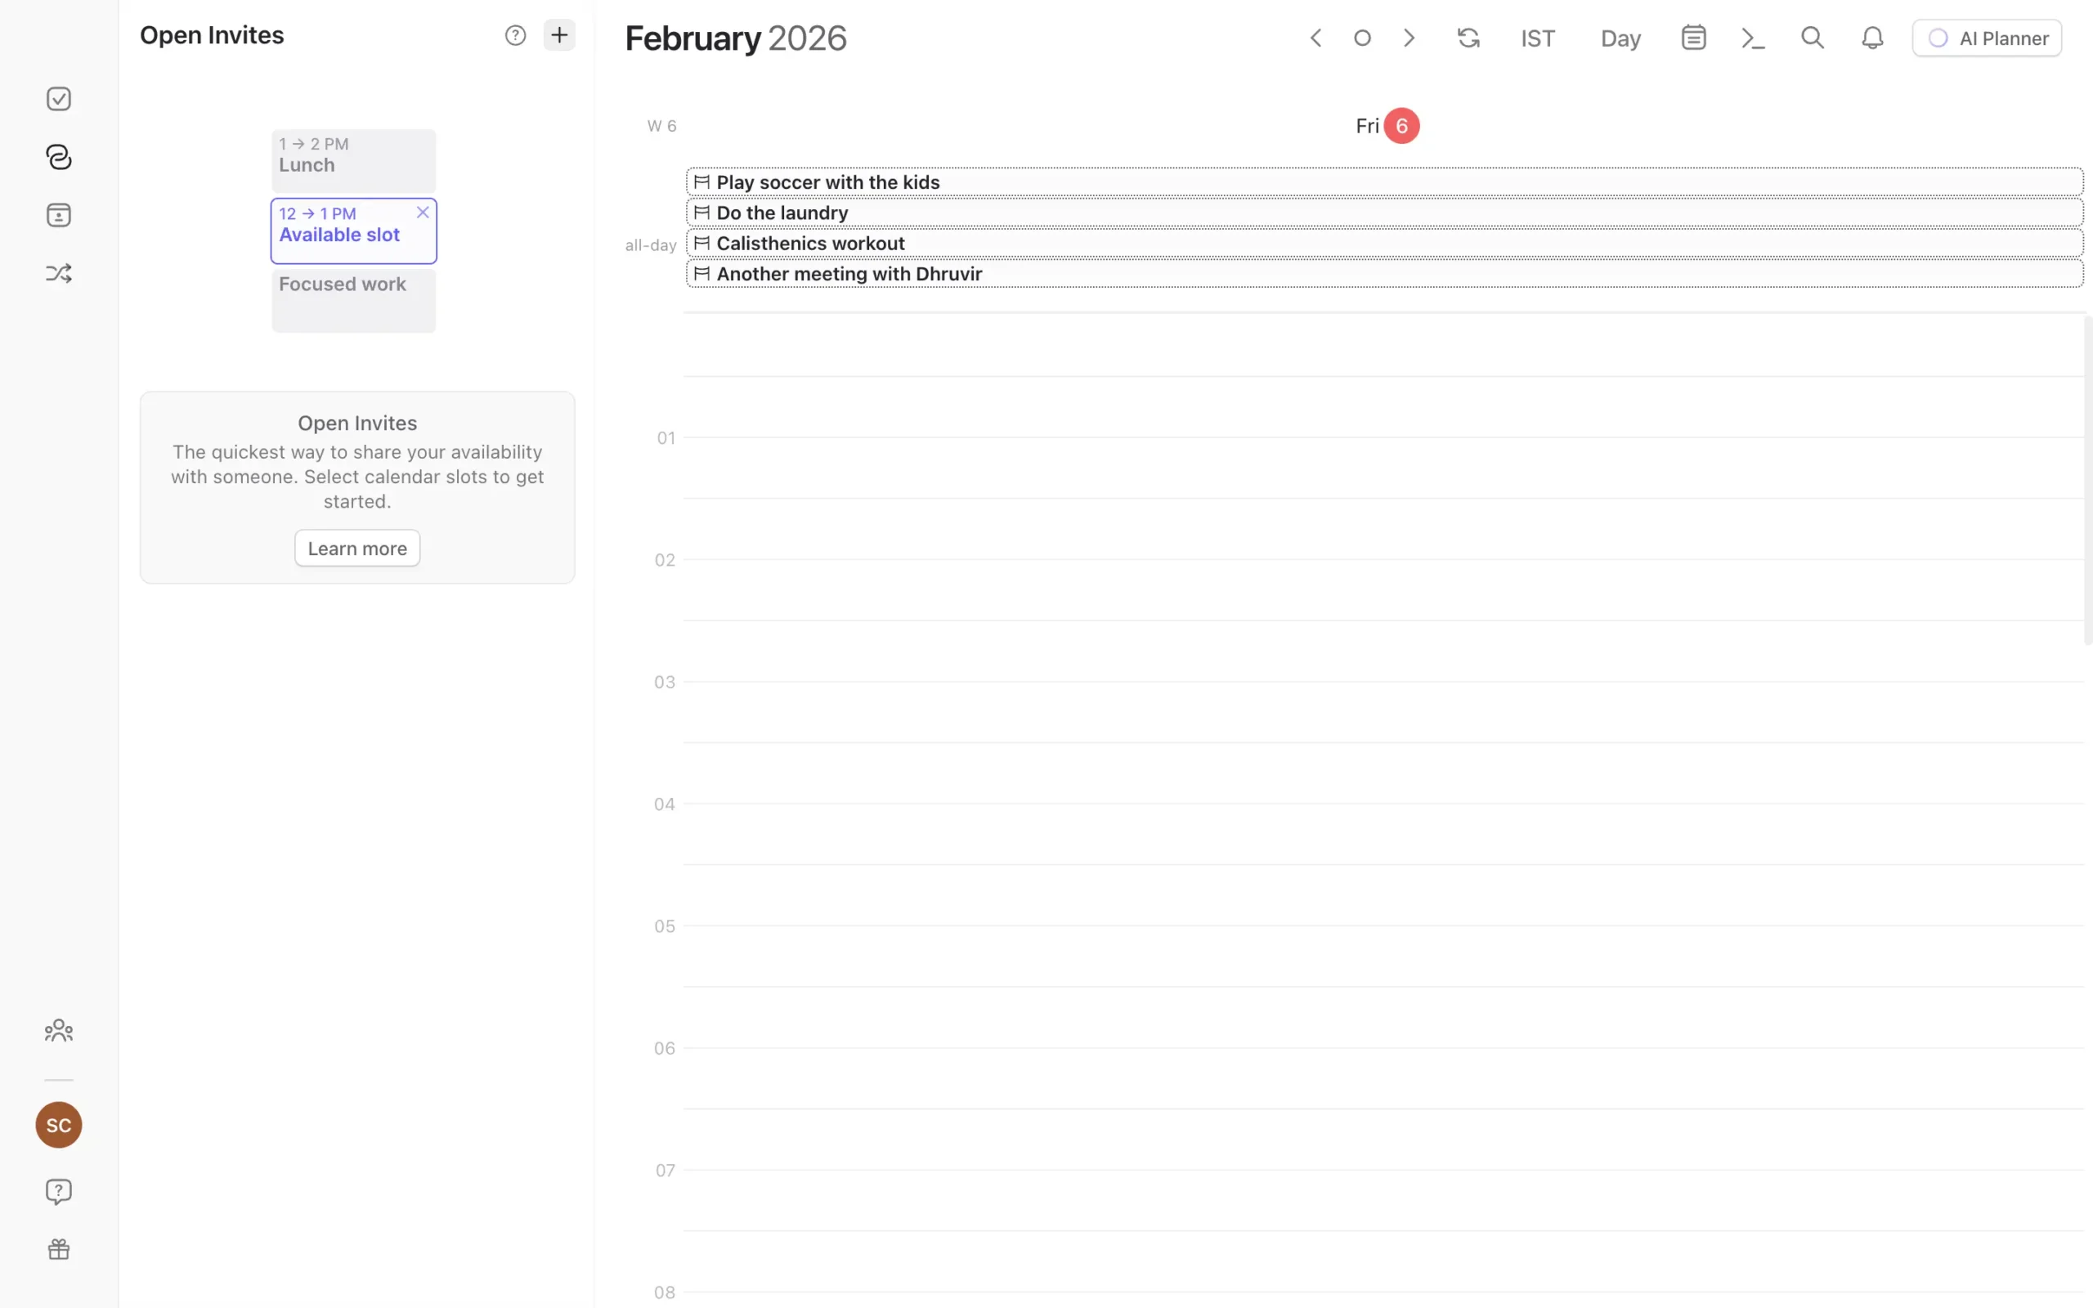Open the people contacts icon
2093x1308 pixels.
(59, 1030)
